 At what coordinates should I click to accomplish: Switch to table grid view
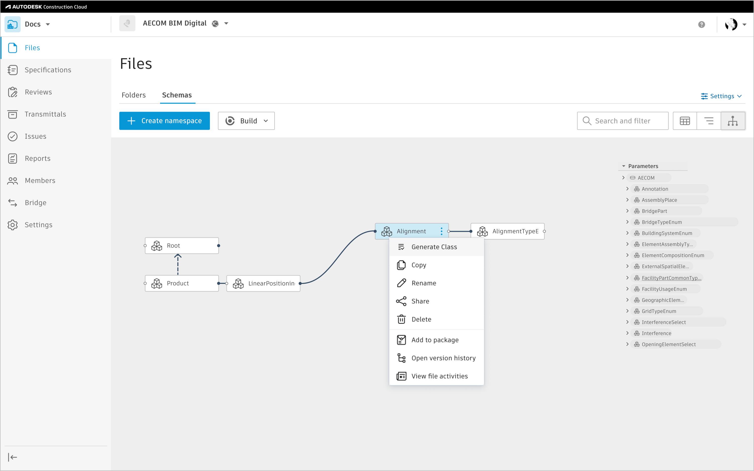pos(685,121)
